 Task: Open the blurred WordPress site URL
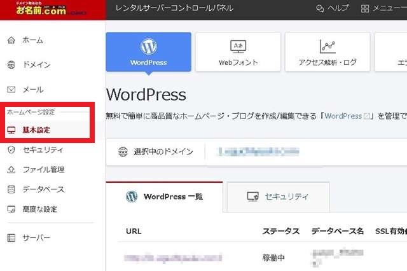[174, 258]
